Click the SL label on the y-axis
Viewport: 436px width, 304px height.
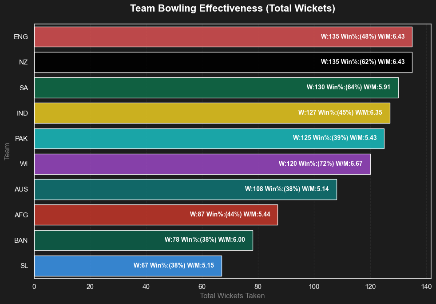coord(24,266)
